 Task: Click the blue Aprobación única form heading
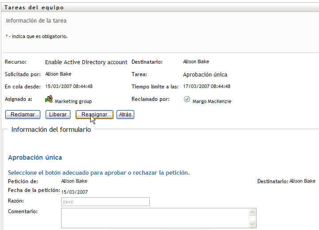tap(35, 157)
